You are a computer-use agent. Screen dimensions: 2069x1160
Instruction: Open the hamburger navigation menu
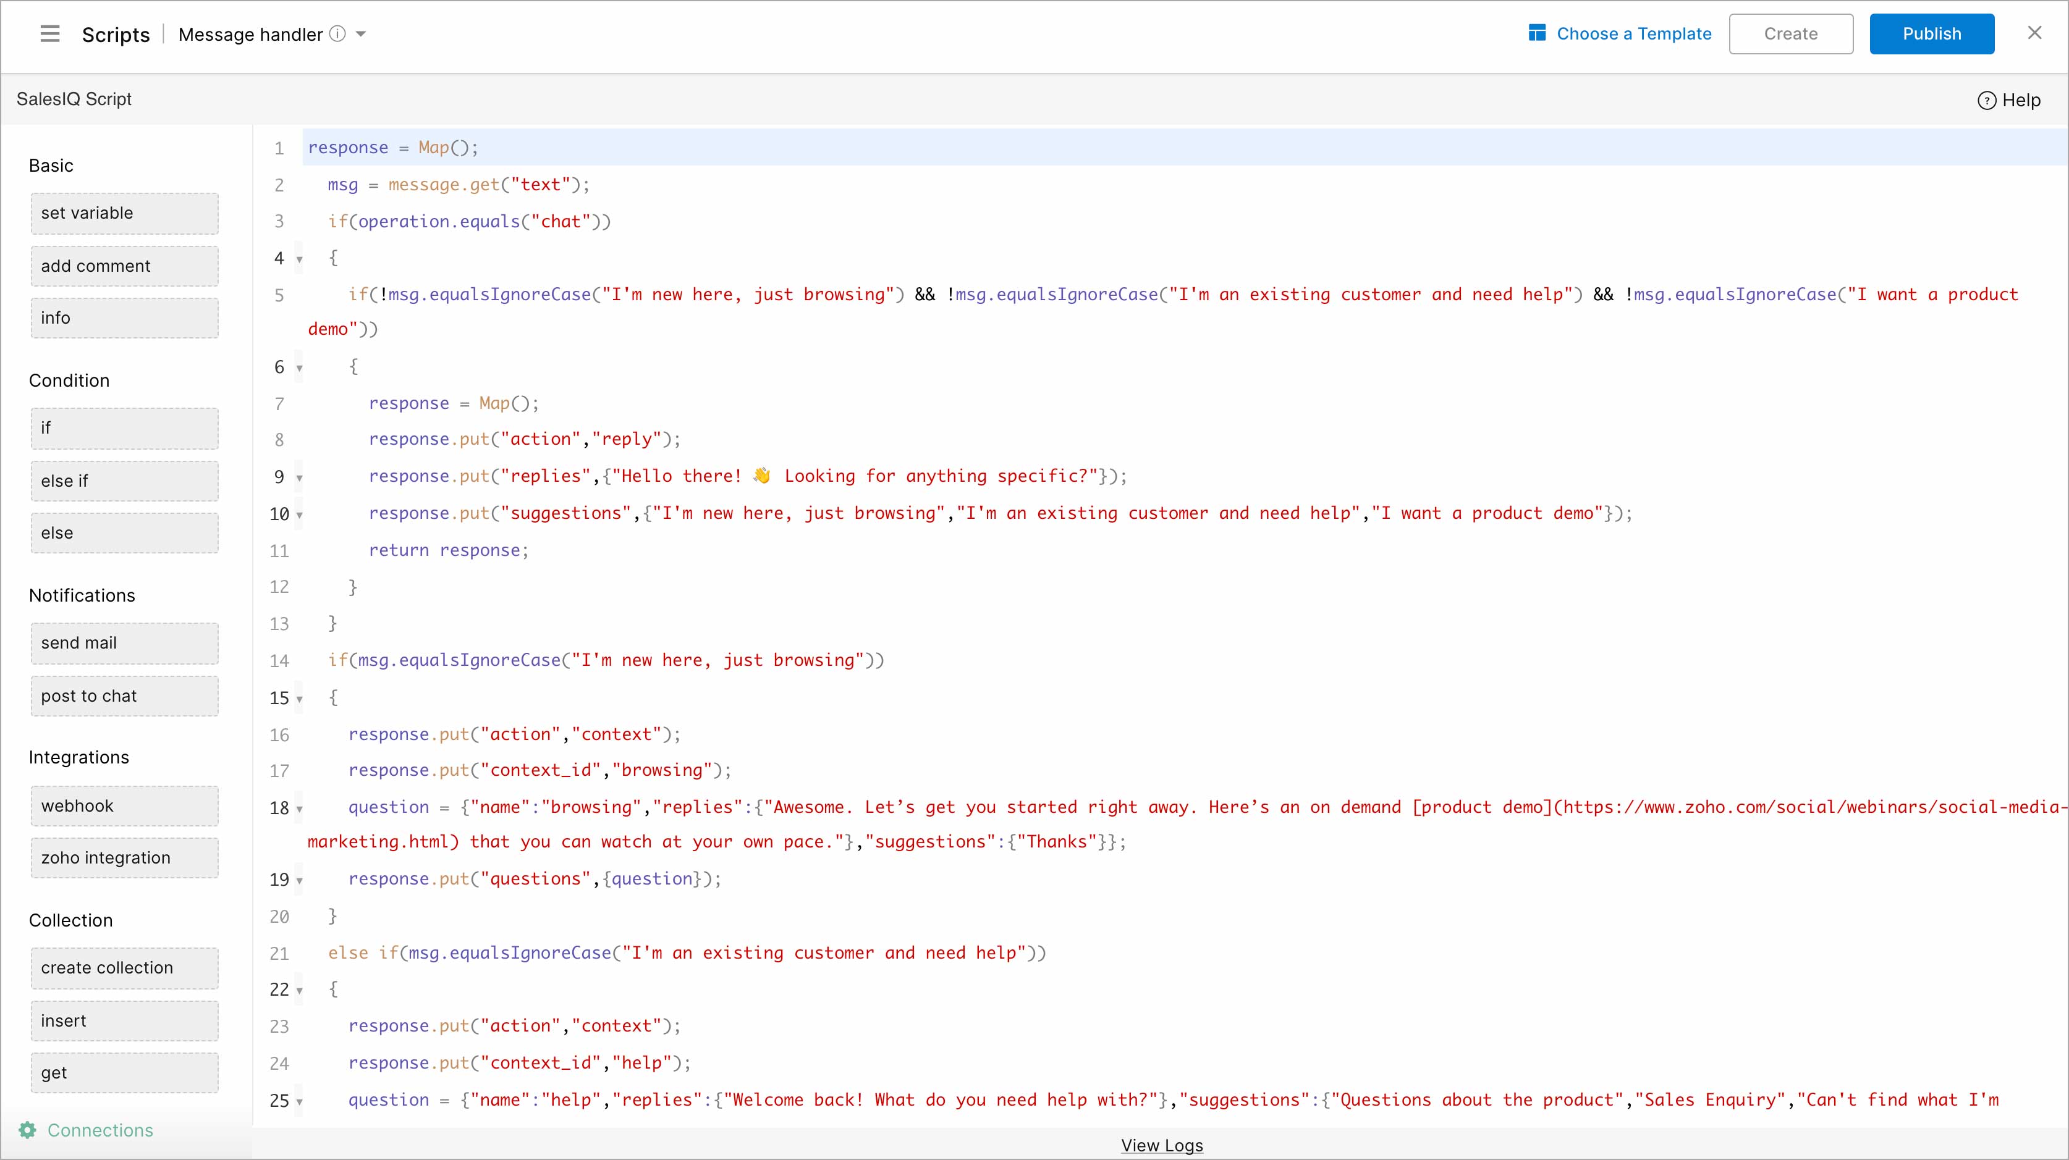[x=49, y=34]
